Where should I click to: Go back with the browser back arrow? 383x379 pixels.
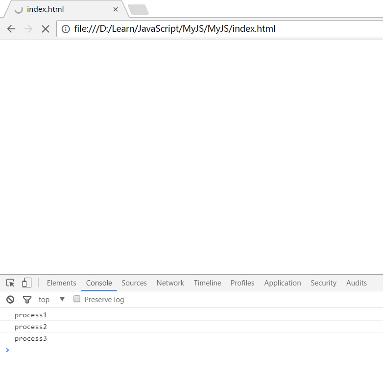tap(11, 29)
